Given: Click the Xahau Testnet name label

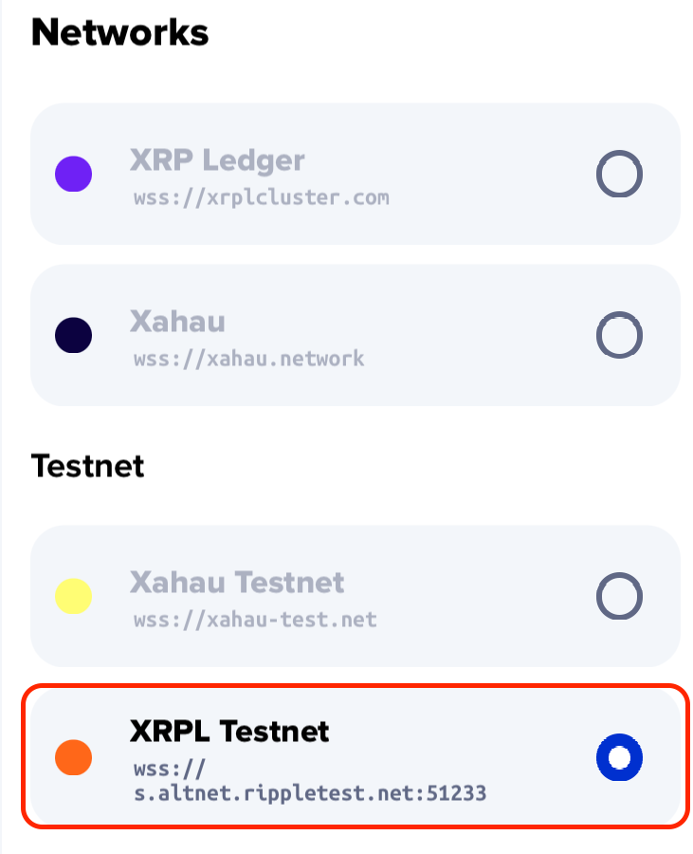Looking at the screenshot, I should (x=236, y=582).
